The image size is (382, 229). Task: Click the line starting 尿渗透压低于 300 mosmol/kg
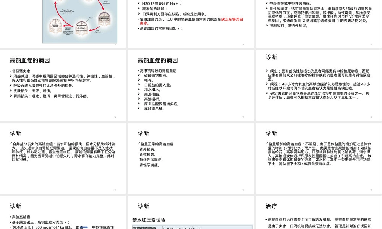48,227
